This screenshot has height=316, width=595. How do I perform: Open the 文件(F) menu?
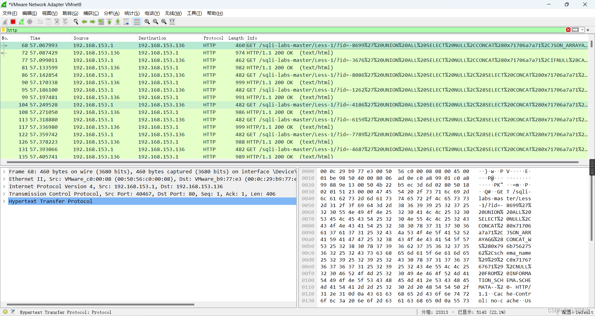[x=10, y=13]
